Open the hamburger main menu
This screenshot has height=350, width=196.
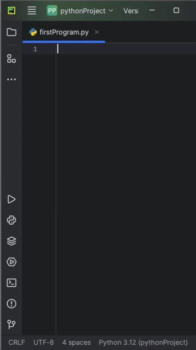pyautogui.click(x=32, y=11)
